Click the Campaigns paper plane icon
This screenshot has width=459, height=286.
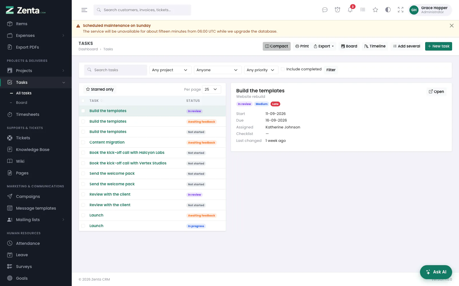coord(10,196)
